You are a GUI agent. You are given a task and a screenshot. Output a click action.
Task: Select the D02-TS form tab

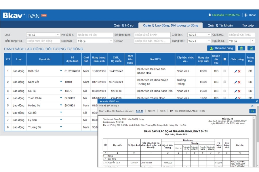point(140,111)
